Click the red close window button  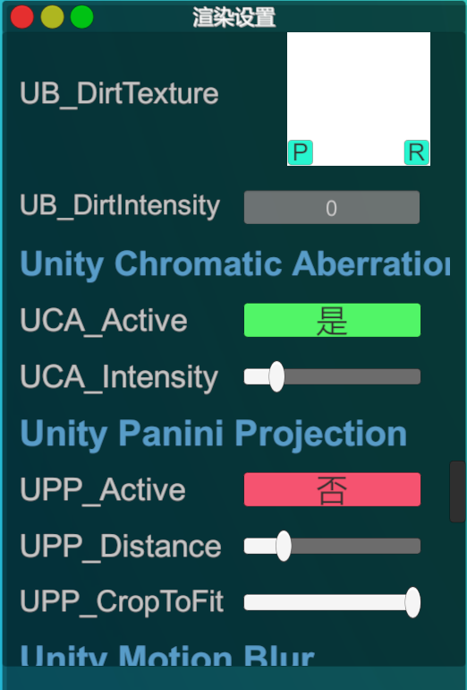22,17
